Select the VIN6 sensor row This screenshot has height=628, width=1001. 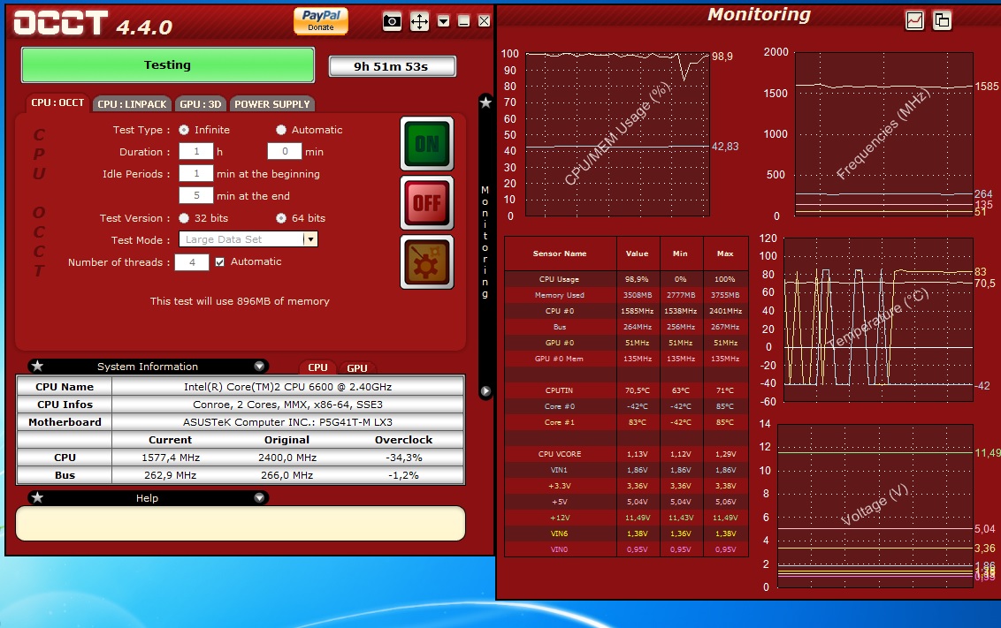point(626,533)
